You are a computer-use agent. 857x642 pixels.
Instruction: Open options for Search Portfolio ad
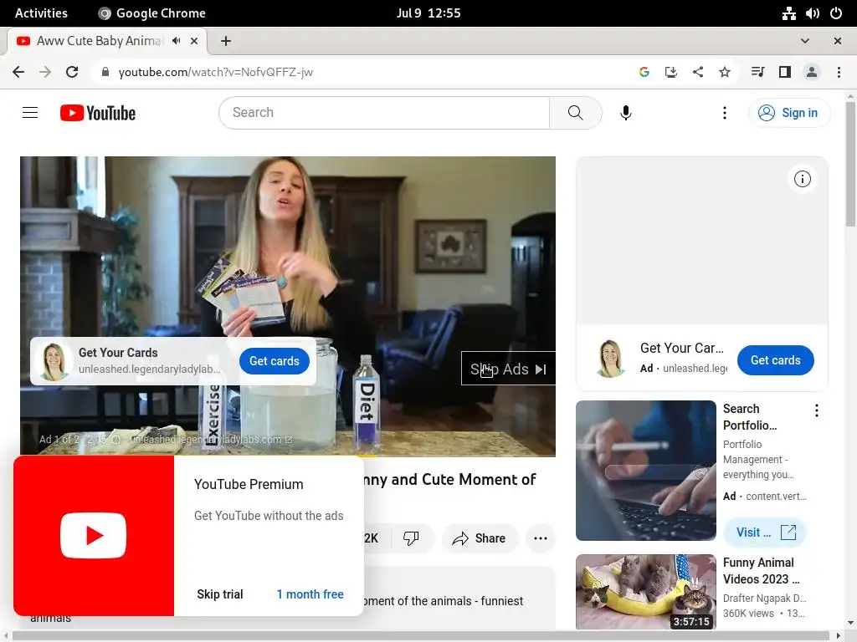(816, 410)
